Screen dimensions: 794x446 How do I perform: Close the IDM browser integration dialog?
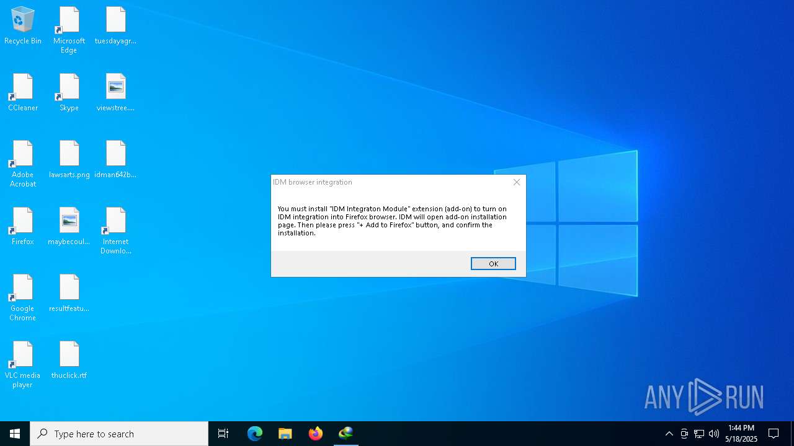click(x=517, y=182)
